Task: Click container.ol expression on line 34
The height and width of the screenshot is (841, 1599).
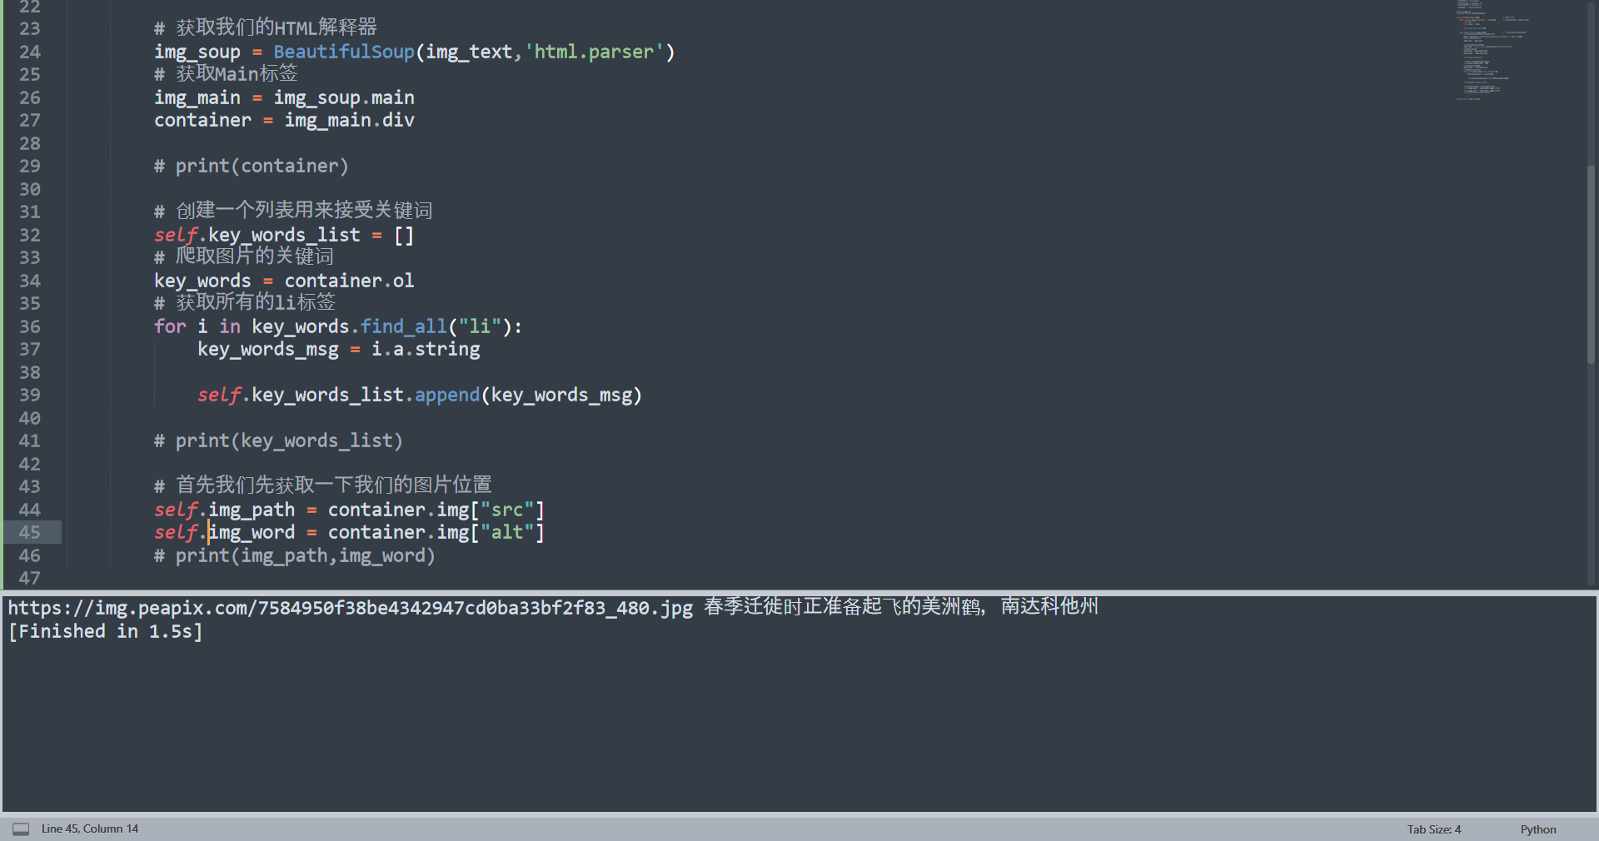Action: (x=349, y=281)
